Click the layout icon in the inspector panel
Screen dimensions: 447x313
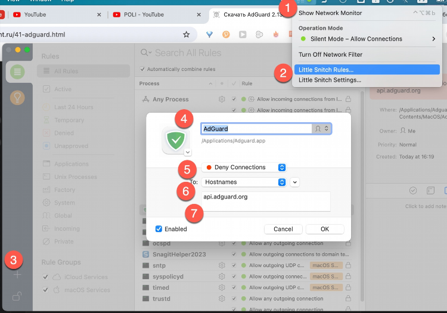[430, 190]
